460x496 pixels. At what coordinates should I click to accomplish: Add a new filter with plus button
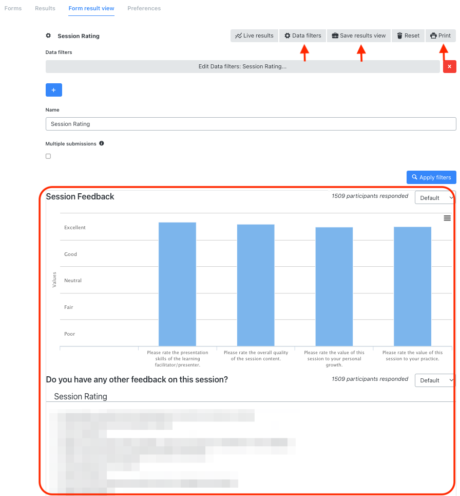(54, 90)
